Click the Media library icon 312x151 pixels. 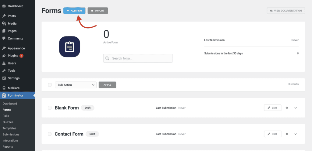point(4,23)
